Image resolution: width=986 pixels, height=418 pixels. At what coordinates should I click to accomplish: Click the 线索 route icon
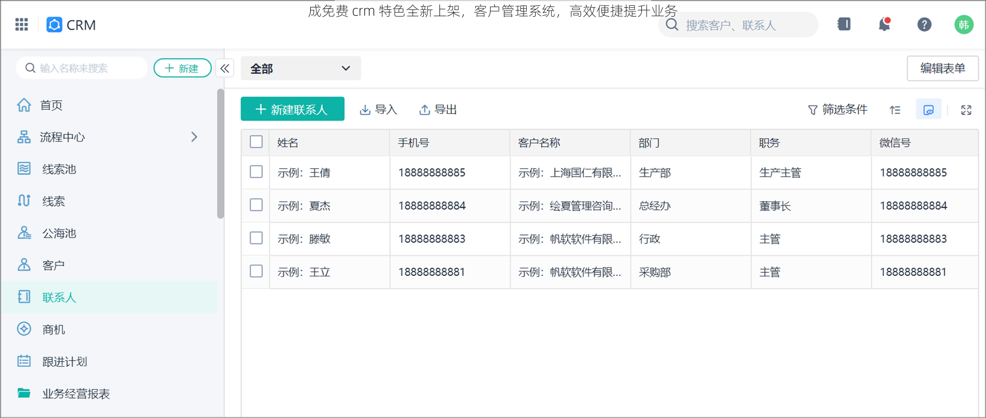[24, 201]
